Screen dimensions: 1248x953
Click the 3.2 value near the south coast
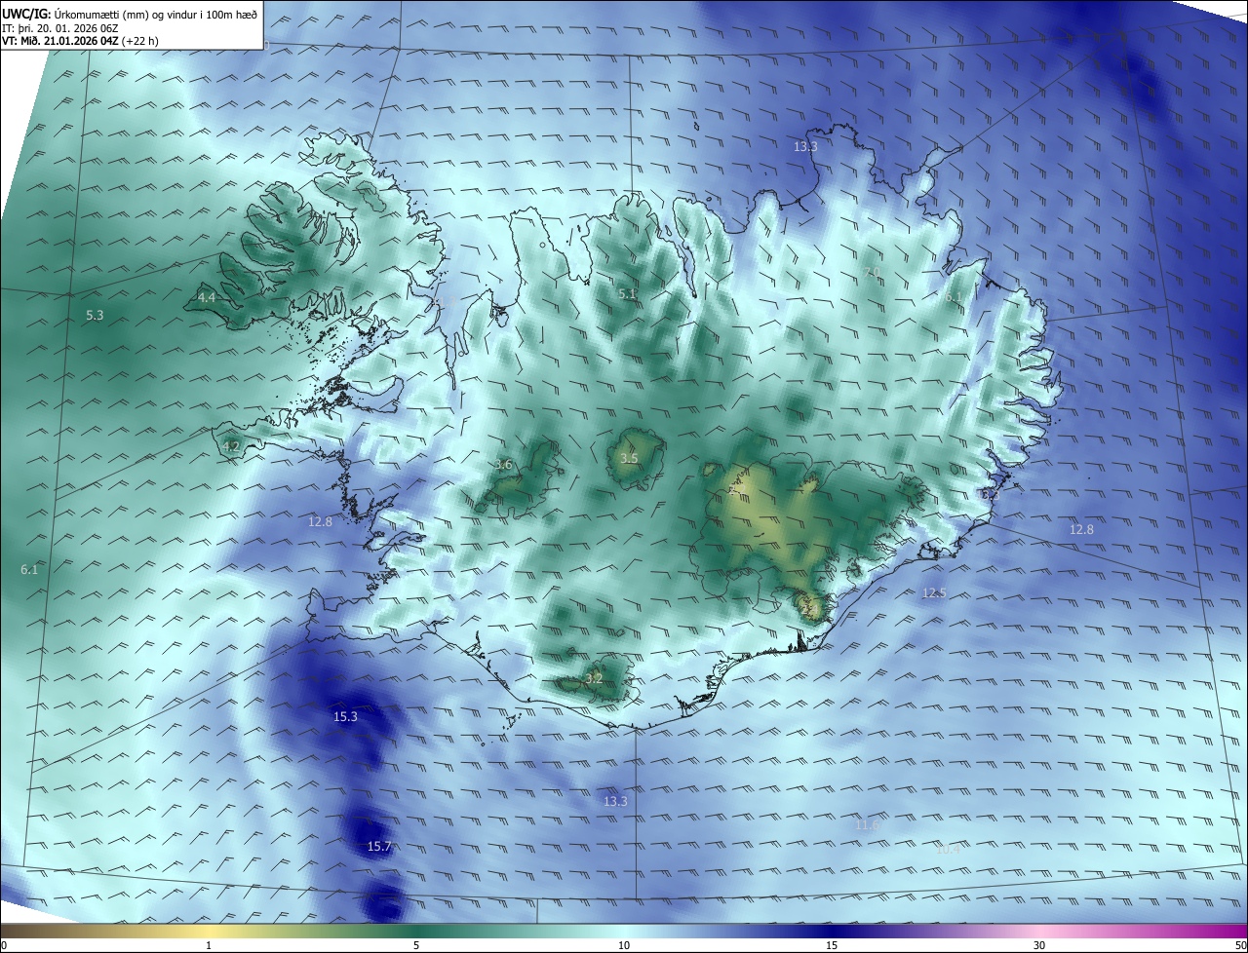pos(594,677)
